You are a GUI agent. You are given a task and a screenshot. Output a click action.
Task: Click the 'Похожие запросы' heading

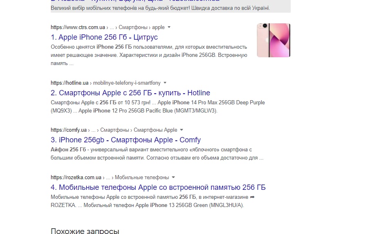click(85, 231)
